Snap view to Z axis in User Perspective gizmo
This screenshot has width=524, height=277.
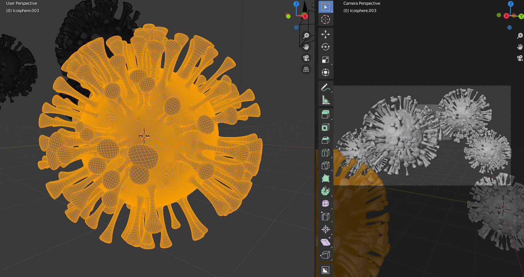(x=296, y=4)
